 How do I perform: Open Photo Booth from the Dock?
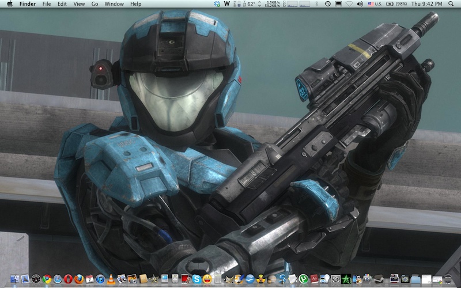tap(186, 279)
